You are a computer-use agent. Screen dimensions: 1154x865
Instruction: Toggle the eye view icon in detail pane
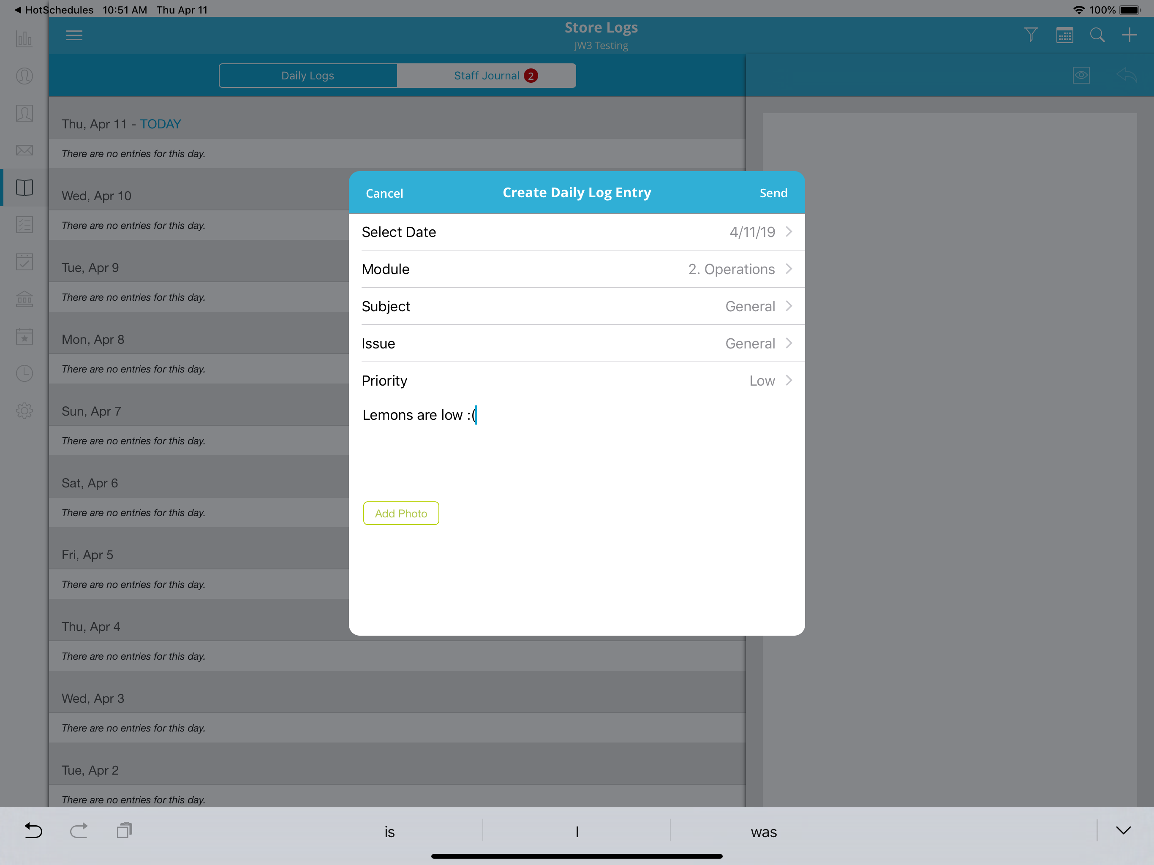[x=1081, y=75]
